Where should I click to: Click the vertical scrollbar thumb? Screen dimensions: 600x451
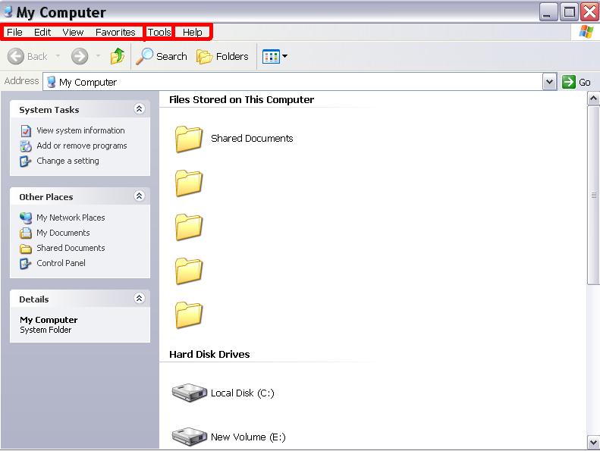593,195
